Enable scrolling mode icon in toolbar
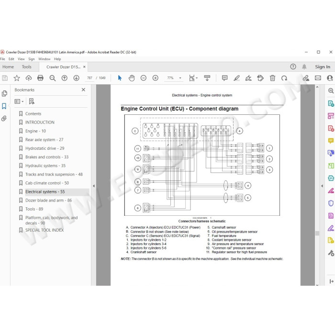 (207, 78)
